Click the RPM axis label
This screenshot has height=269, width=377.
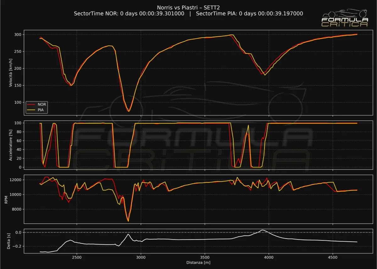click(7, 198)
